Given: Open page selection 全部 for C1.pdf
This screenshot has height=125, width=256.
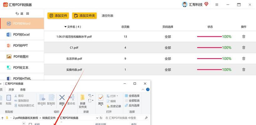Looking at the screenshot, I should 168,47.
